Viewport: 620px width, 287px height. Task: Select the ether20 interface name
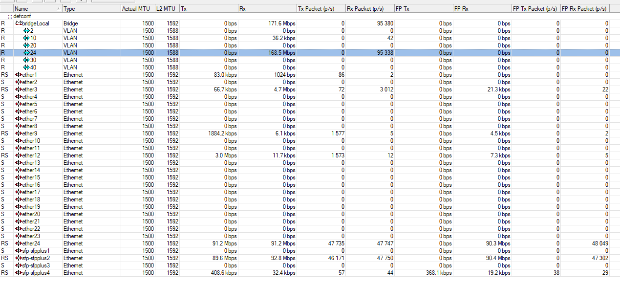(31, 214)
